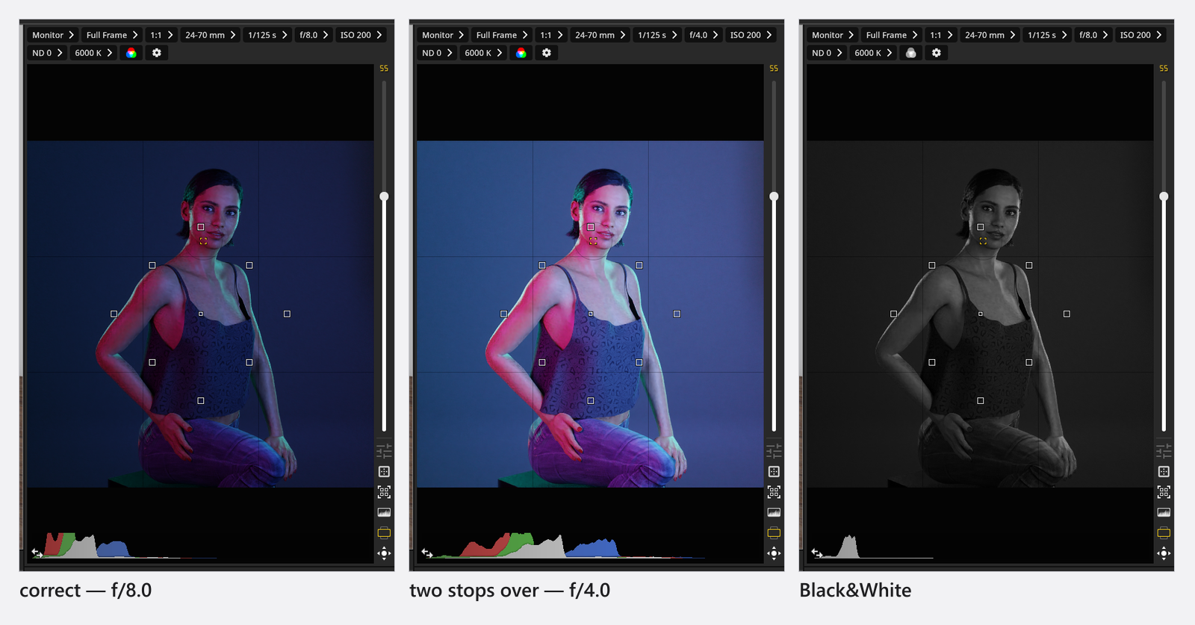This screenshot has width=1195, height=625.
Task: Open the ISO 200 dropdown in middle panel
Action: point(751,35)
